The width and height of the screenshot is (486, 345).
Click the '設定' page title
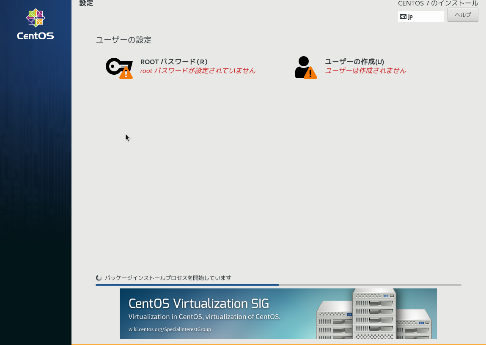click(86, 3)
